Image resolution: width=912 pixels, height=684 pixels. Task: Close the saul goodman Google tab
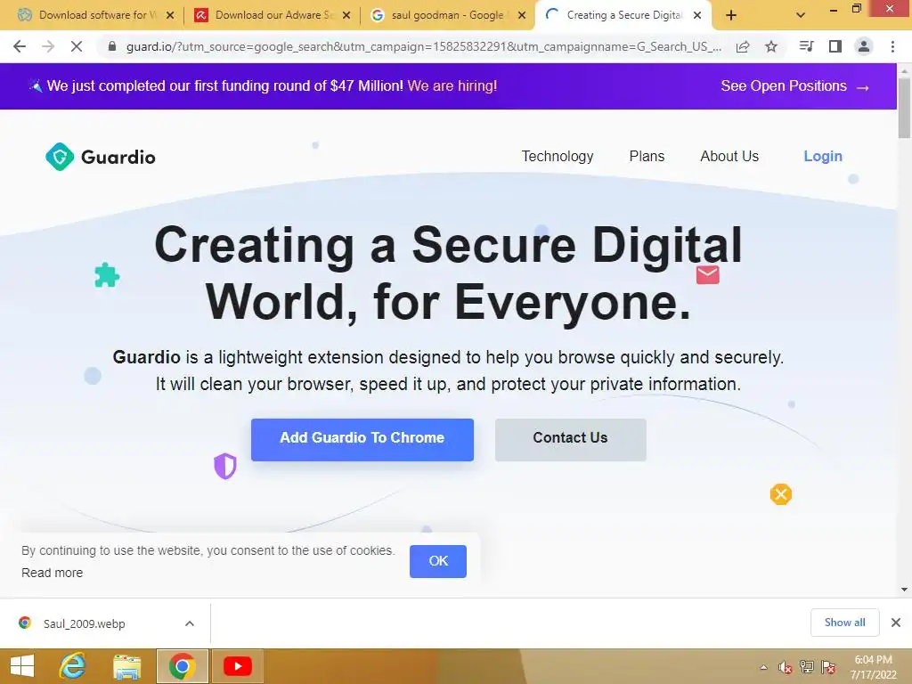pos(522,16)
